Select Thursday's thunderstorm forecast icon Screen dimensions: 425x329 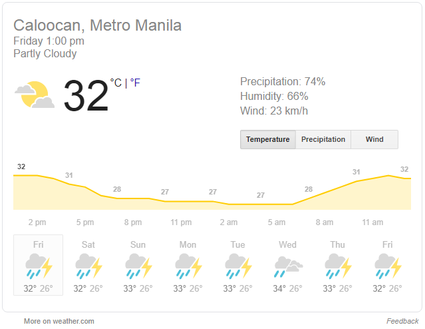(338, 266)
